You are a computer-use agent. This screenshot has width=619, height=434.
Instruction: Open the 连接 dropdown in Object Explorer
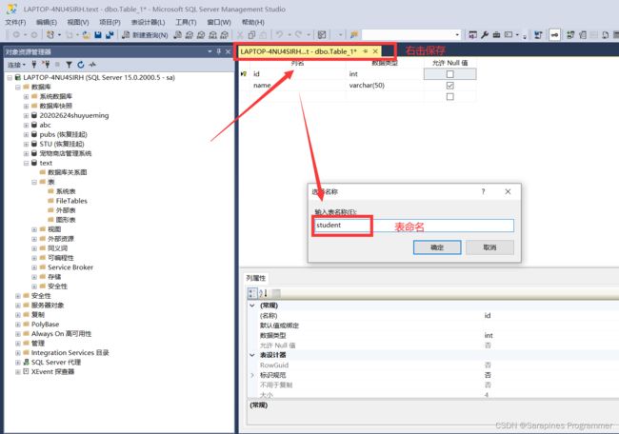click(16, 65)
